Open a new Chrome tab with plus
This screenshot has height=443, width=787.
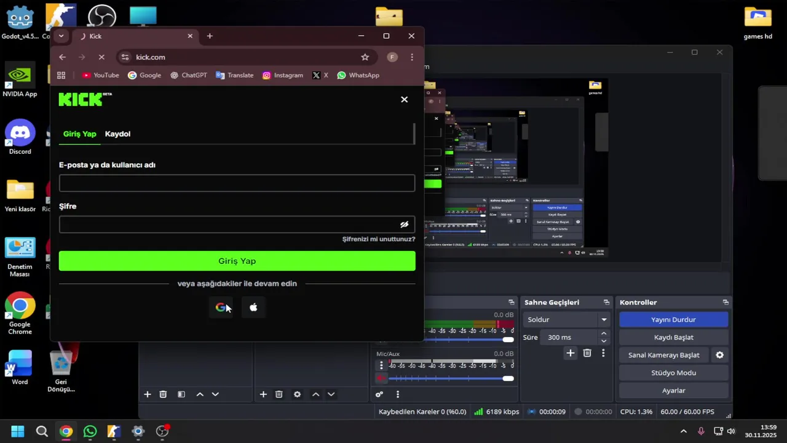[210, 36]
